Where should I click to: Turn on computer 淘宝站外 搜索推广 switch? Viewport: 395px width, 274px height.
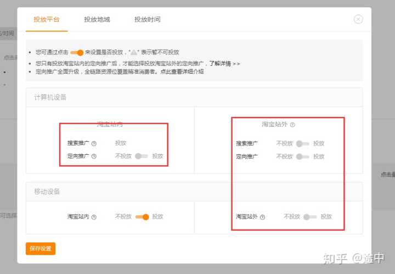tap(302, 144)
